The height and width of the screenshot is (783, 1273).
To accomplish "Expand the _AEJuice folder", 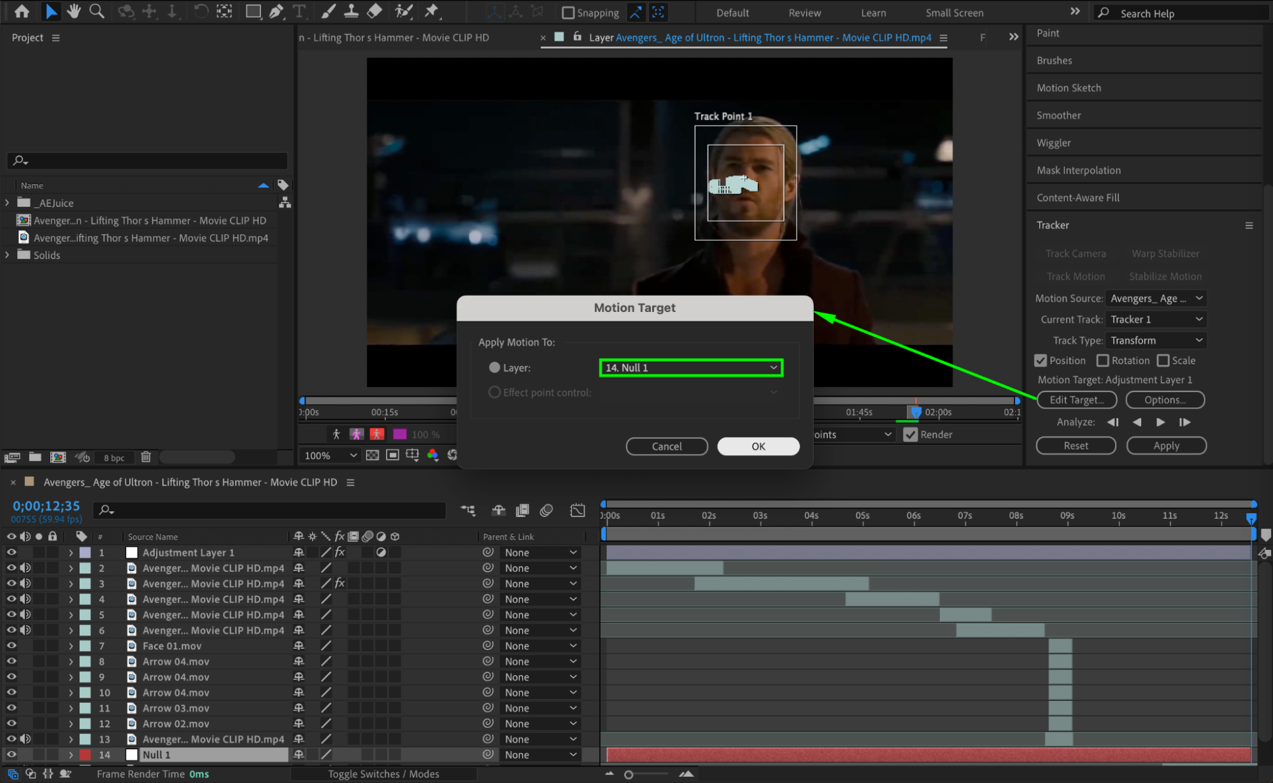I will click(x=7, y=202).
